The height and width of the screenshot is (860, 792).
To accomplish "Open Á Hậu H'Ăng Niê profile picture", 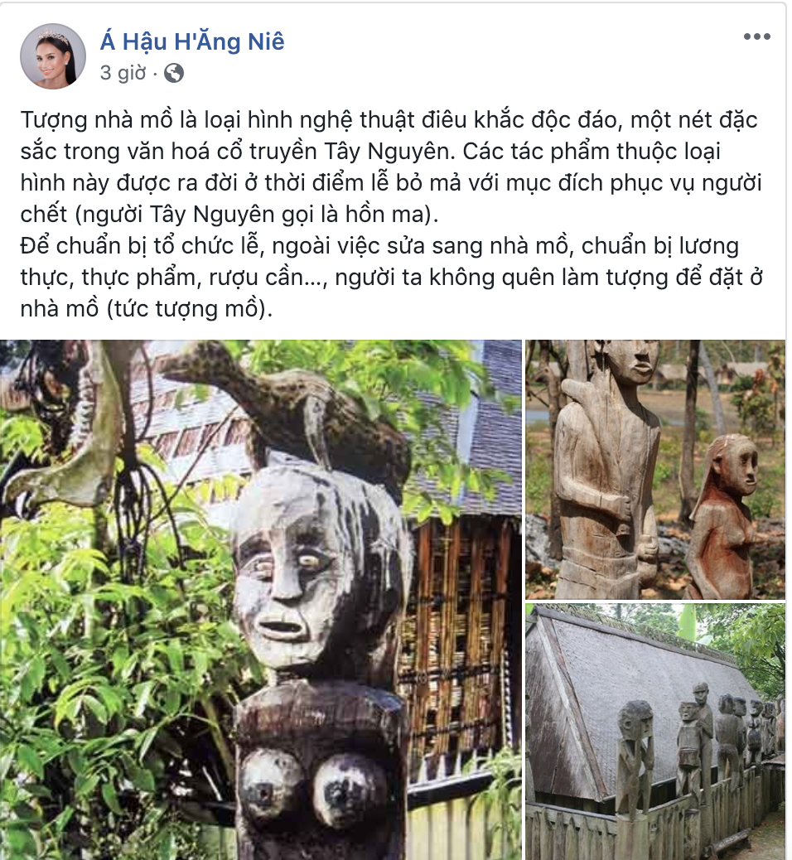I will click(53, 56).
